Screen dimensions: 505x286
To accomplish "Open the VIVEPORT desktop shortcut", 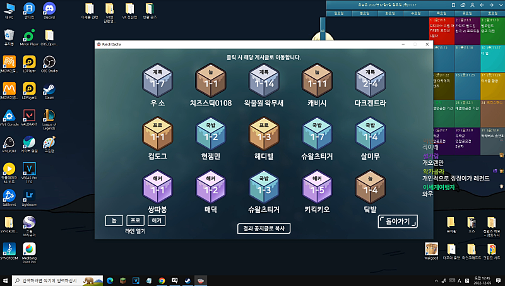I will [x=9, y=145].
